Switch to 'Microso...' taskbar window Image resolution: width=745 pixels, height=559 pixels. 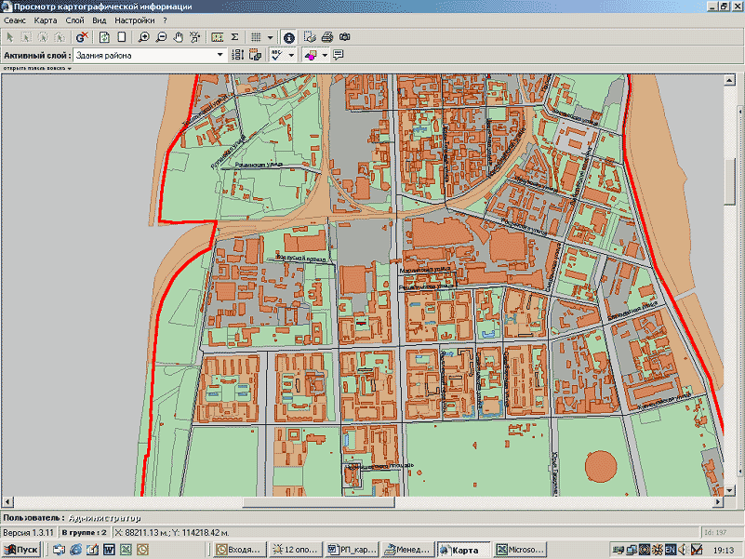(519, 550)
